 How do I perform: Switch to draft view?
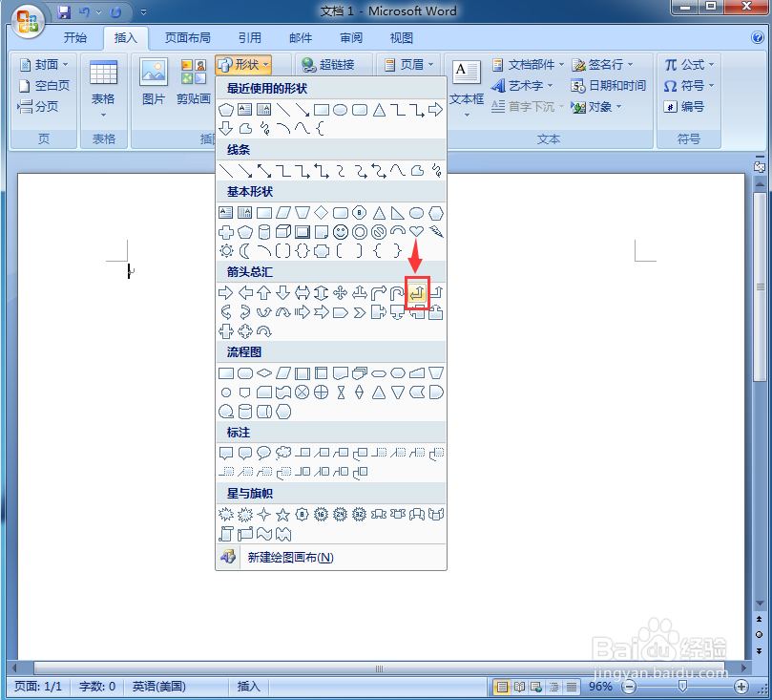[x=571, y=687]
